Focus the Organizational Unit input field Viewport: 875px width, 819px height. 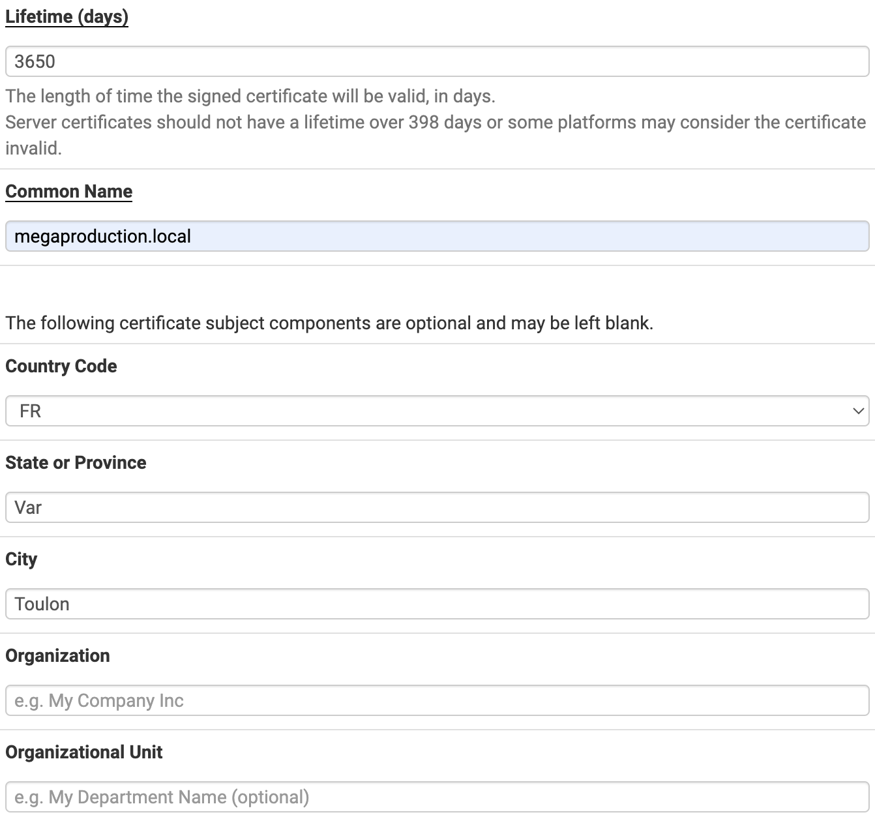pos(437,797)
